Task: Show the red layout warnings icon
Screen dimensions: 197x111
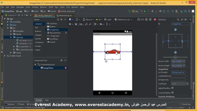Action: (155, 19)
